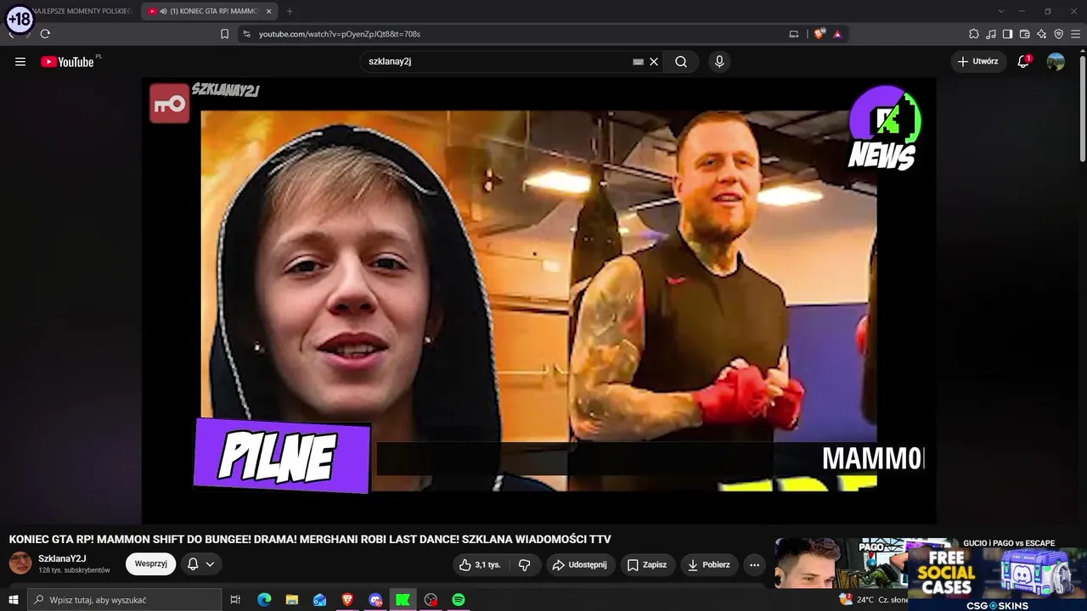Screen dimensions: 1087x611
Task: Open the Brave Wallet icon
Action: (1025, 34)
